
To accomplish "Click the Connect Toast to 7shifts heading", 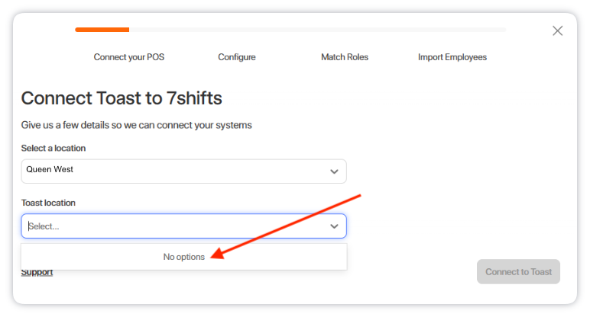I will tap(122, 98).
